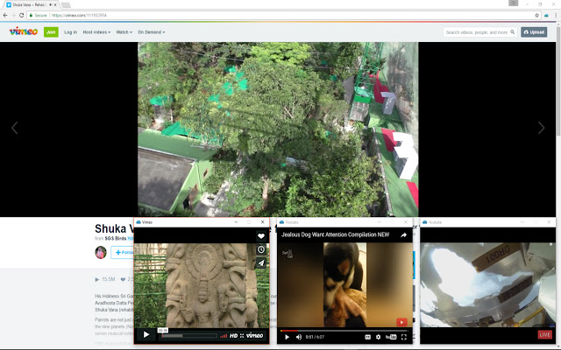Image resolution: width=561 pixels, height=350 pixels.
Task: Click the share arrow on the YouTube video
Action: point(404,234)
